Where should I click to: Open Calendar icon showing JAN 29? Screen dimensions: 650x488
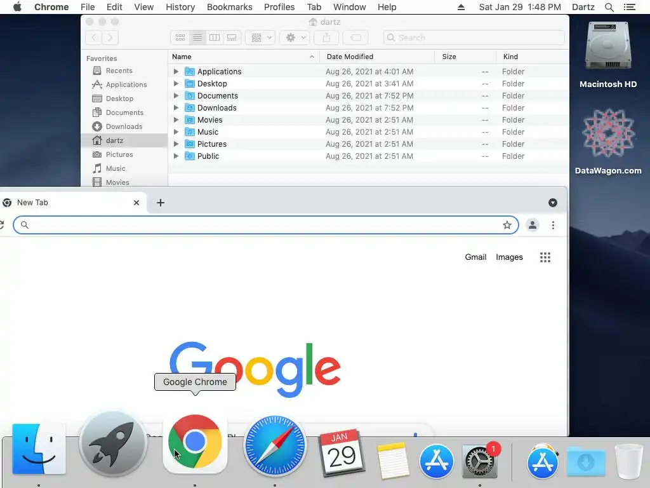(341, 453)
